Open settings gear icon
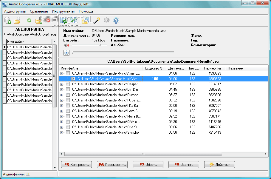Image resolution: width=271 pixels, height=179 pixels. point(106,20)
